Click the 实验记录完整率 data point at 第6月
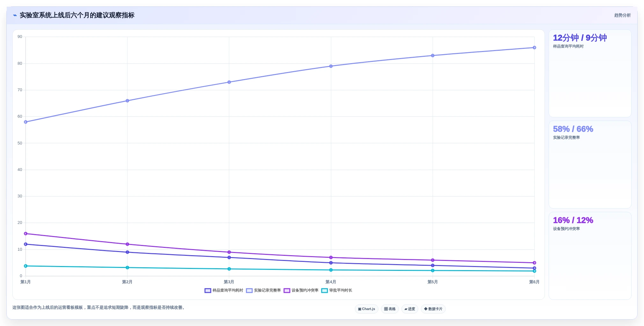644x326 pixels. coord(534,48)
